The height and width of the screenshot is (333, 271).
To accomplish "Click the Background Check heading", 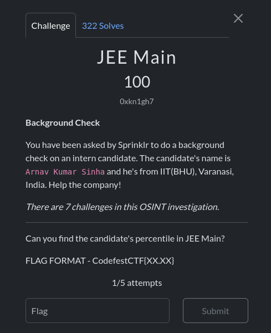I will pyautogui.click(x=63, y=123).
